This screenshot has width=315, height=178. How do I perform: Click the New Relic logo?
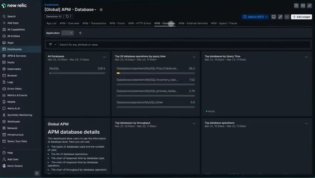point(14,6)
